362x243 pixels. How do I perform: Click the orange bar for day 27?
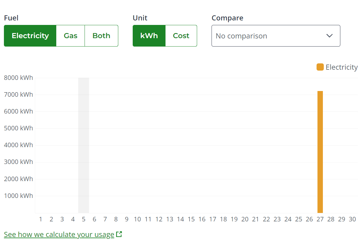tap(320, 152)
